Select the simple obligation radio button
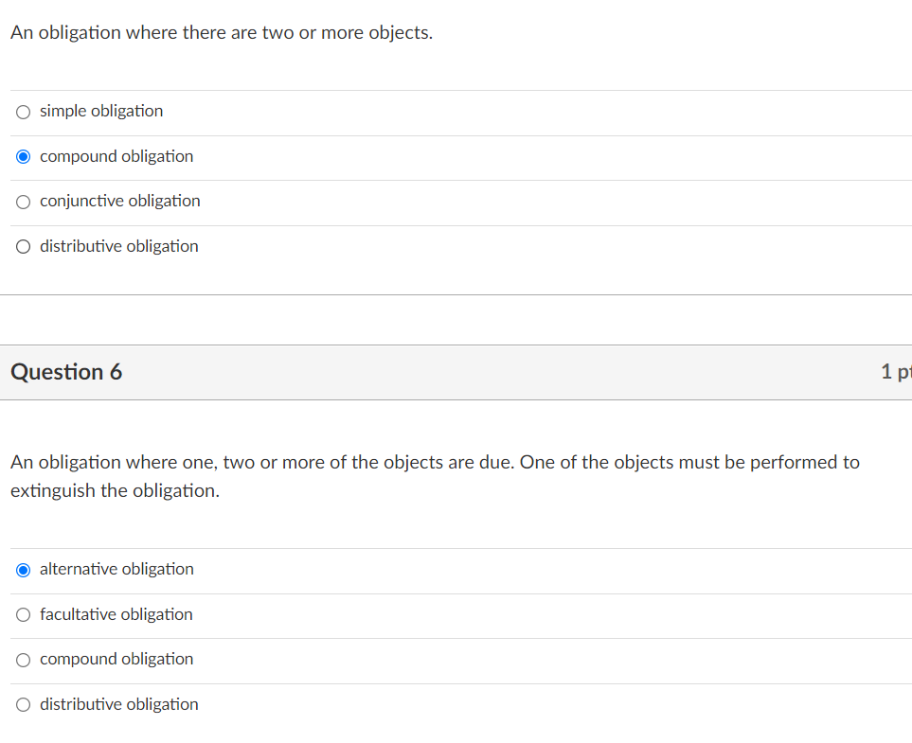 click(x=23, y=112)
